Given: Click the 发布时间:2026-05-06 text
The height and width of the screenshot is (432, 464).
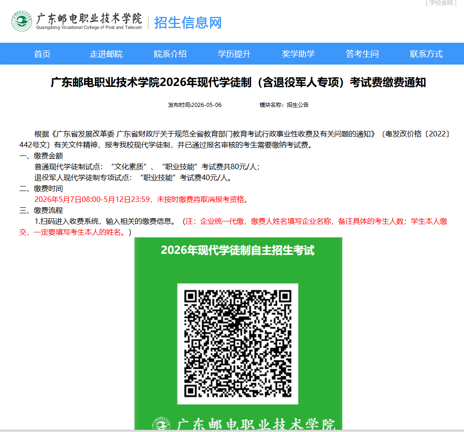Looking at the screenshot, I should click(195, 105).
